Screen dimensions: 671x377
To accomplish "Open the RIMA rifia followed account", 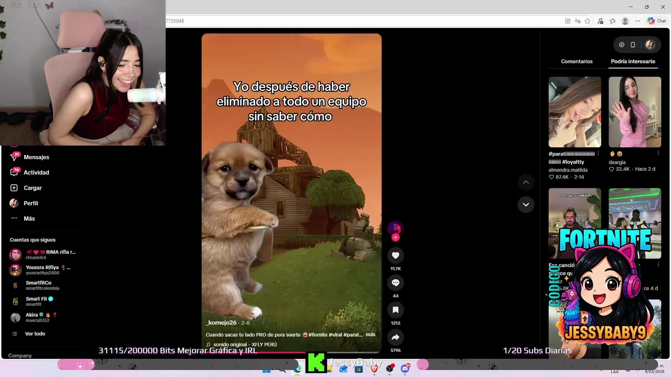I will pos(43,254).
